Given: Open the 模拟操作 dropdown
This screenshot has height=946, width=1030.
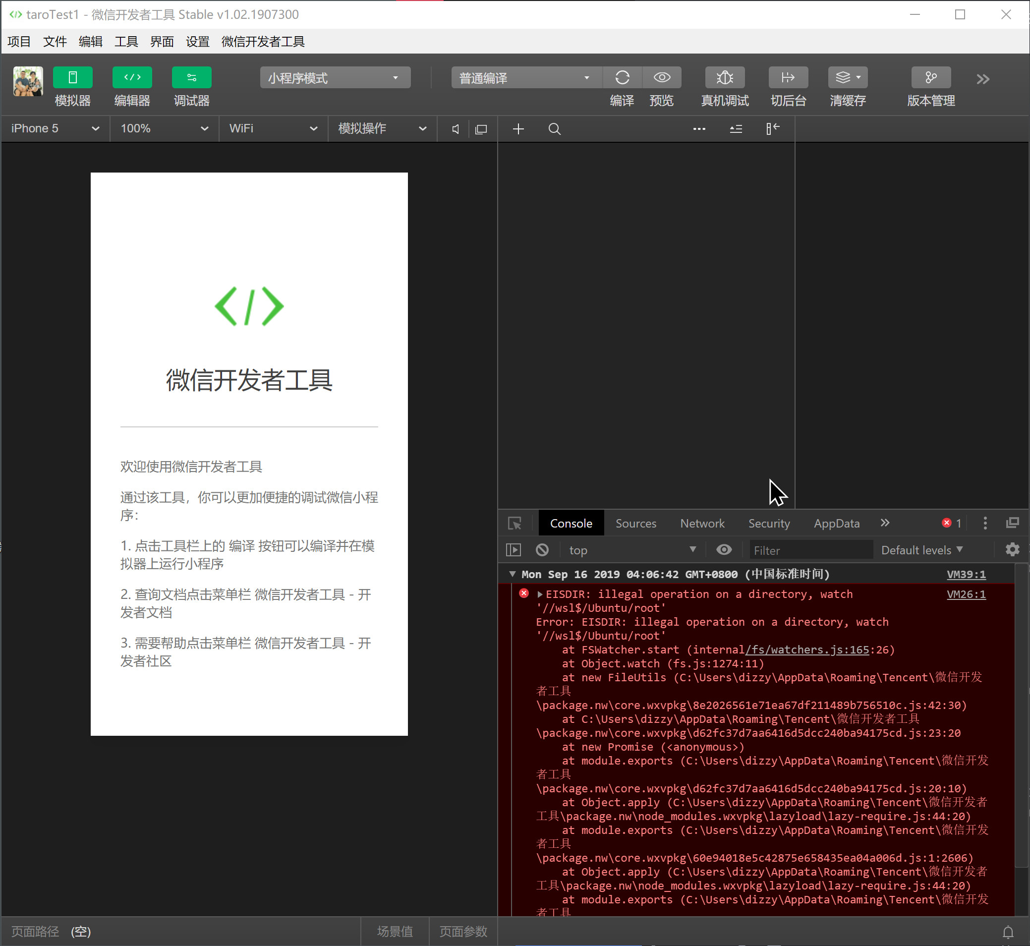Looking at the screenshot, I should (382, 128).
